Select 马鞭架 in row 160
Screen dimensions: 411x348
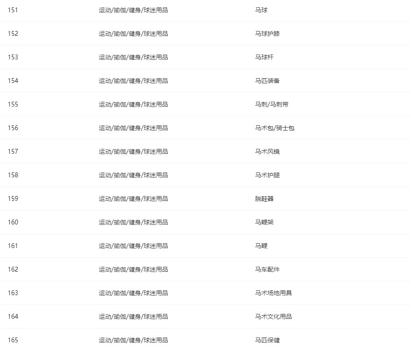(264, 222)
